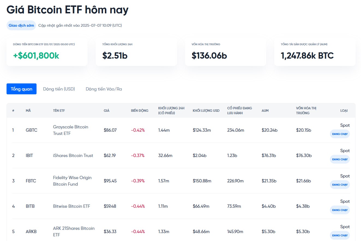The height and width of the screenshot is (241, 361).
Task: Click ARKB shares outstanding 145.90m
Action: tap(235, 231)
